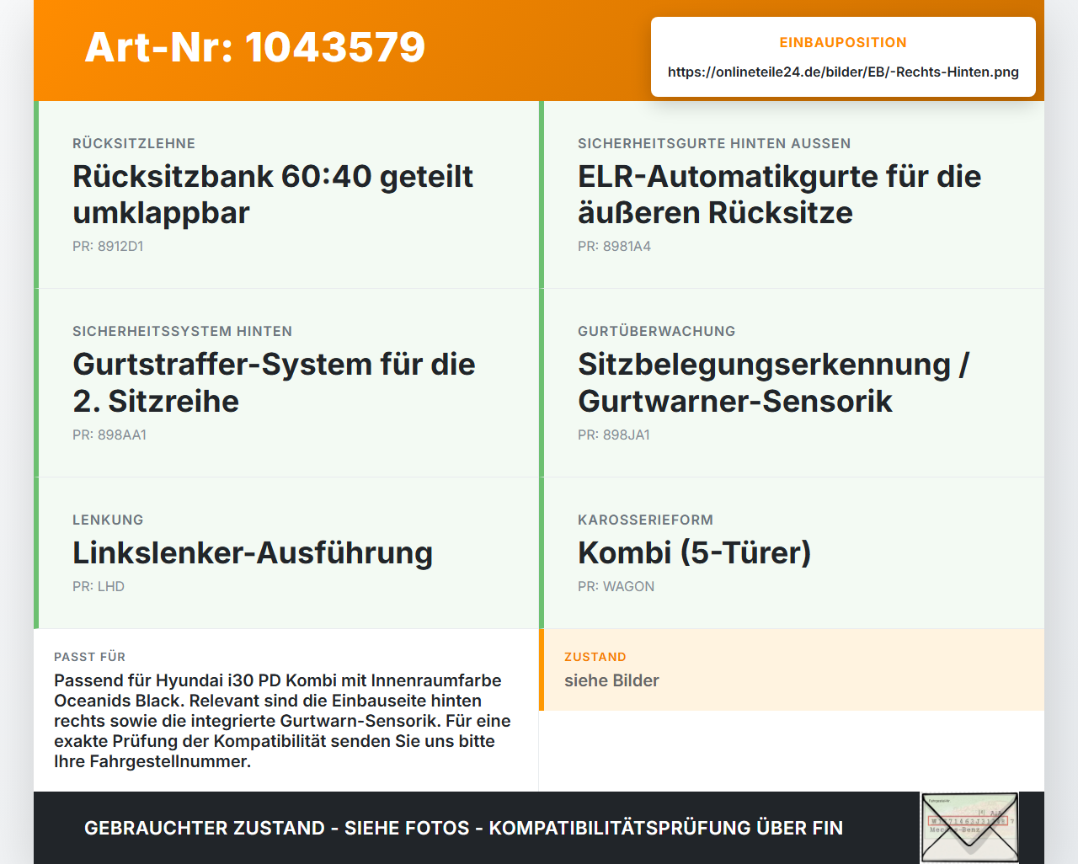Click the 'GEBRAUCHTER ZUSTAND - SIEHE FOTOS' footer banner
The image size is (1078, 864).
(x=463, y=828)
